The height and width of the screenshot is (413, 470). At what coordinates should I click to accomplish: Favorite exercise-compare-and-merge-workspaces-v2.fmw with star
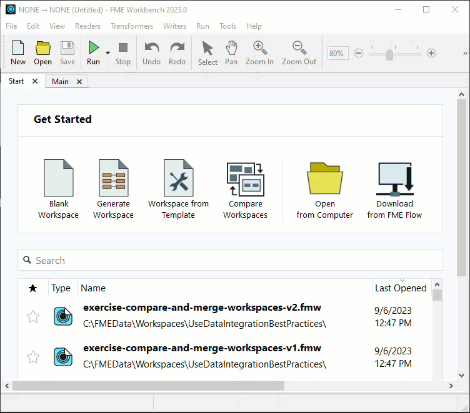[x=33, y=316]
